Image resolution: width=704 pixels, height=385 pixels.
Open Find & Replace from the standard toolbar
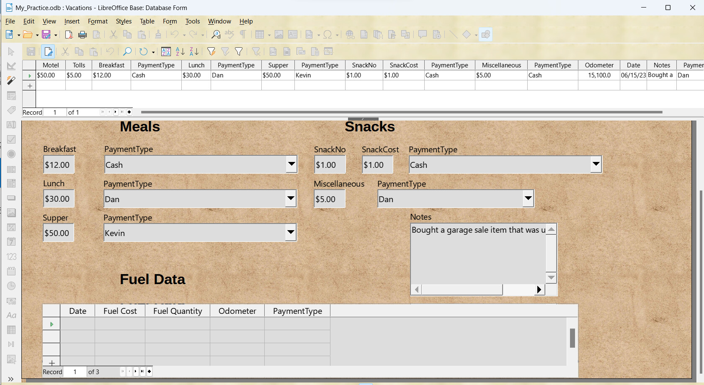[216, 35]
